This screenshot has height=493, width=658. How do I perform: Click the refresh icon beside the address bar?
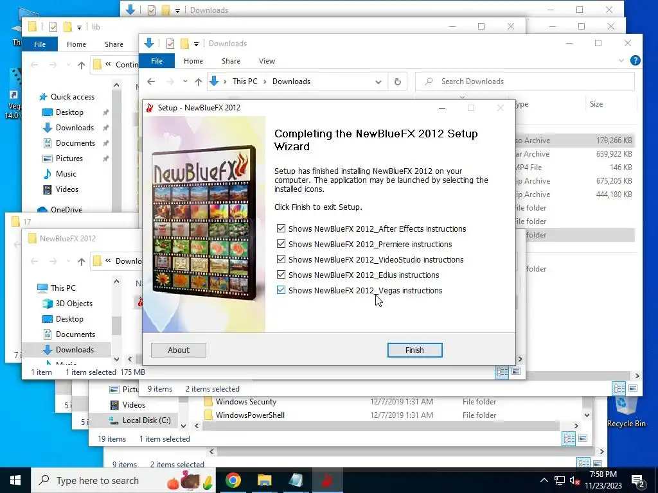click(x=397, y=82)
